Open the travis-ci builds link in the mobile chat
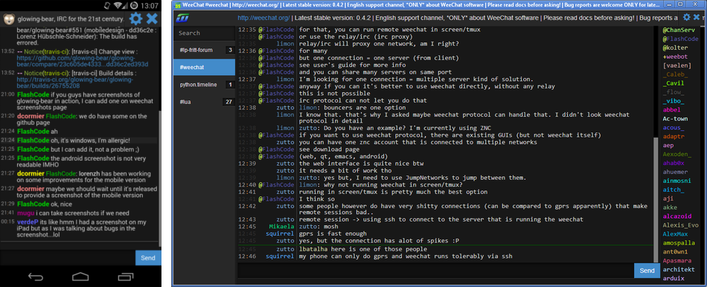The height and width of the screenshot is (287, 707). [75, 83]
